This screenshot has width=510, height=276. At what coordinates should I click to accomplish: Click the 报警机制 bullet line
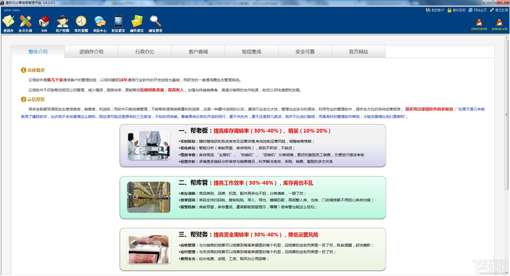coord(248,207)
